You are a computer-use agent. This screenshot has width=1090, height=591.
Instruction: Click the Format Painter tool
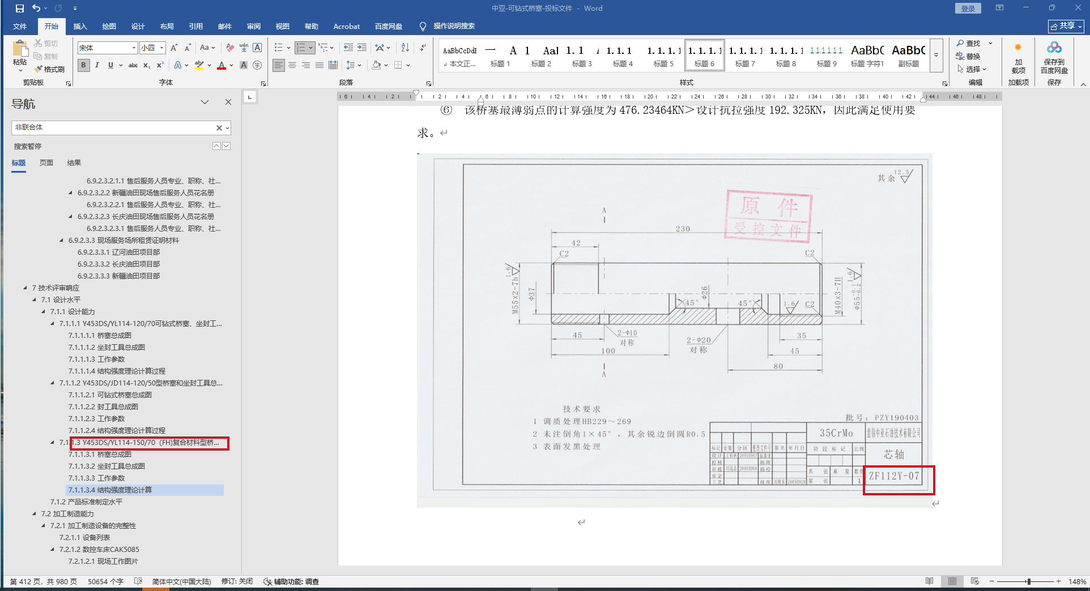pos(49,69)
